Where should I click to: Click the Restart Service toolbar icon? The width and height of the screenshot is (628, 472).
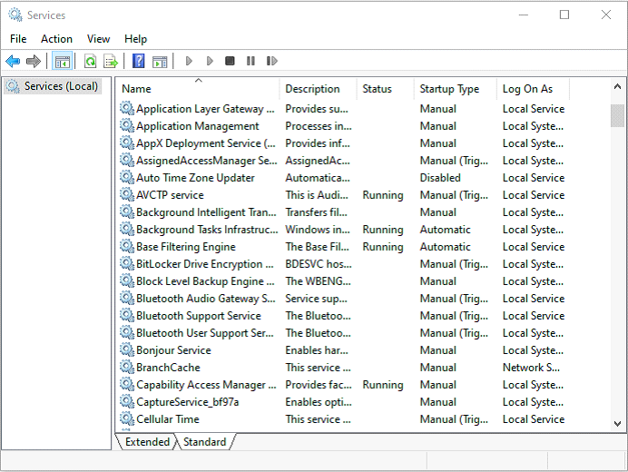(x=271, y=61)
